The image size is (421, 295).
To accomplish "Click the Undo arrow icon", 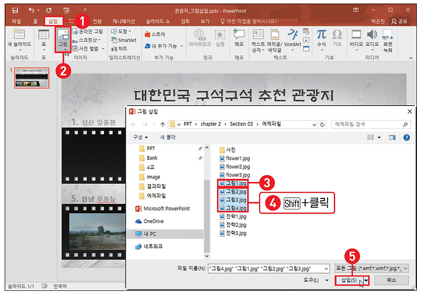I will (x=32, y=10).
